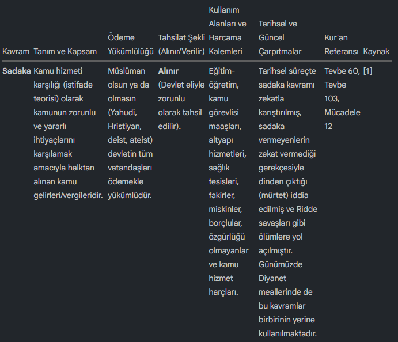Click the Mücadele 12 reference text
This screenshot has width=398, height=342.
point(342,119)
